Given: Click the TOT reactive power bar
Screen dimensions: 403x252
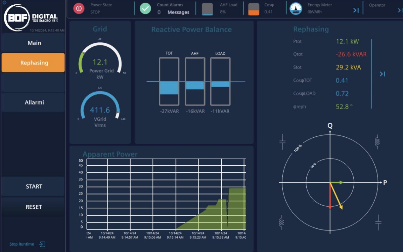Looking at the screenshot, I should tap(169, 81).
